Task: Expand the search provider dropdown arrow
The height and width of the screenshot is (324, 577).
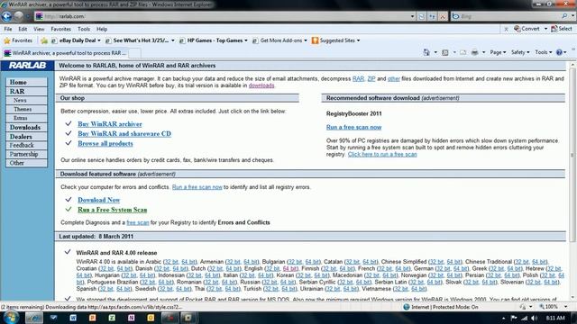Action: tap(572, 16)
